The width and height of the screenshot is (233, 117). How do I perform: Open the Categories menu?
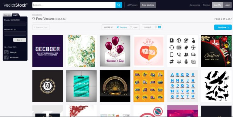click(195, 5)
